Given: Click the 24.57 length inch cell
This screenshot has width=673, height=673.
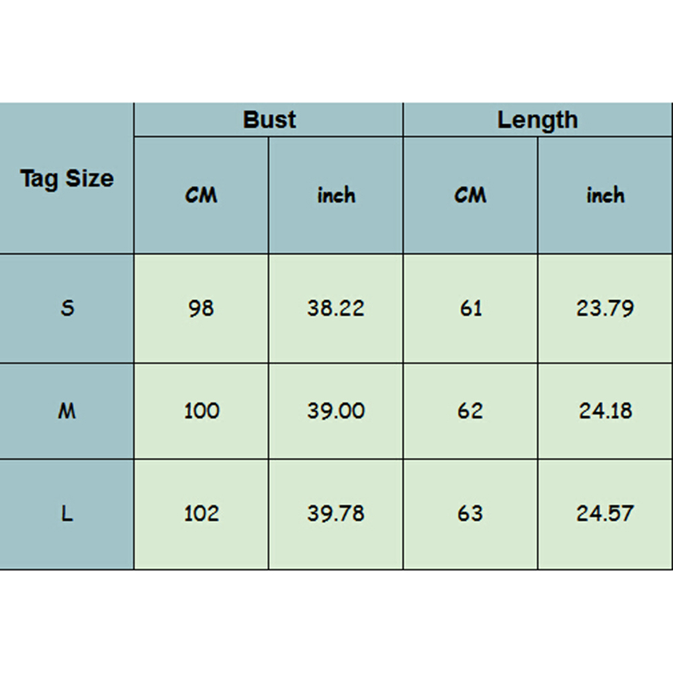Looking at the screenshot, I should 605,514.
